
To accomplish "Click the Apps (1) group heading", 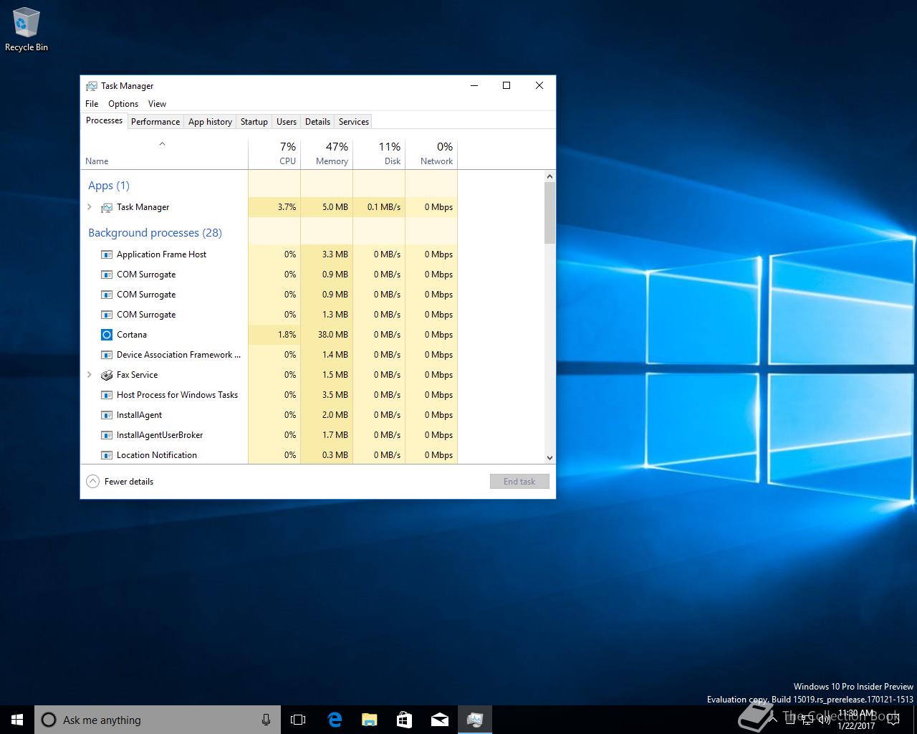I will pos(109,186).
